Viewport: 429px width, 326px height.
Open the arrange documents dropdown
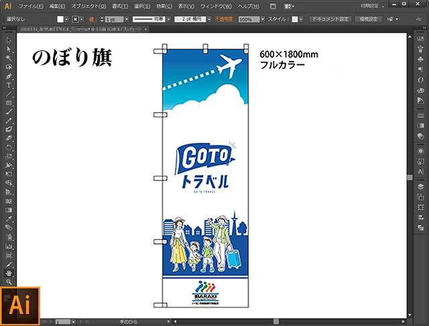coord(289,6)
